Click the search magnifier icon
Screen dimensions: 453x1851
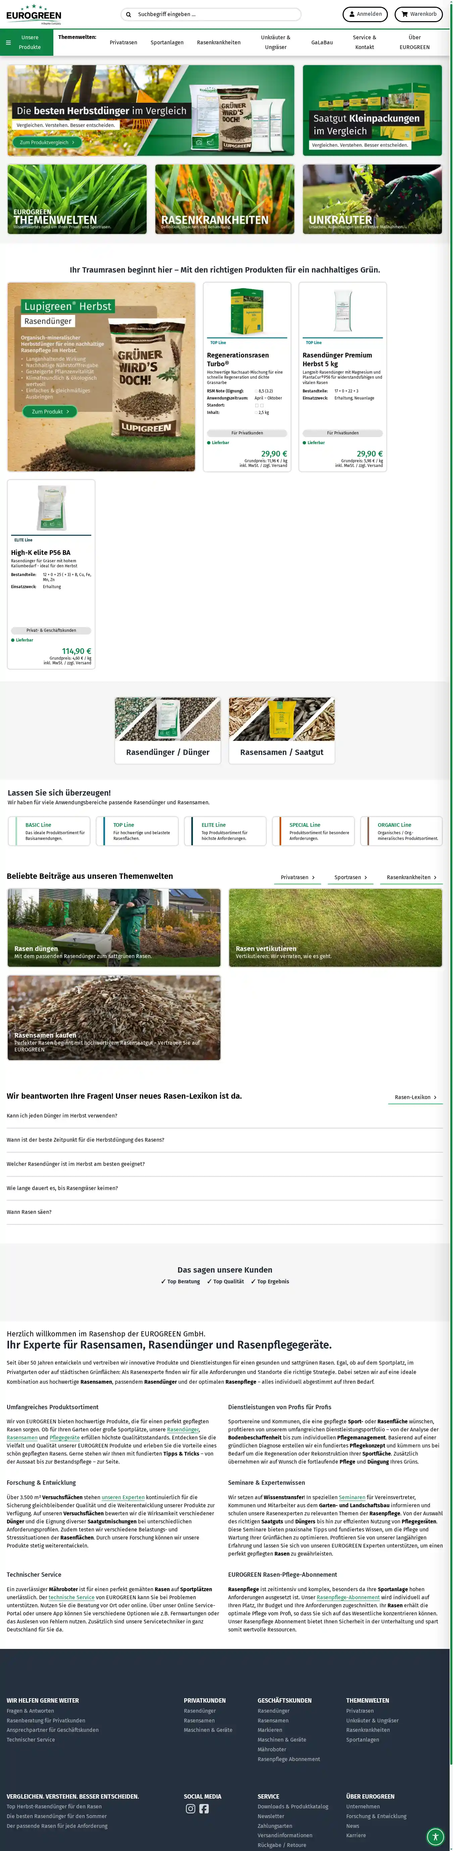[x=129, y=14]
